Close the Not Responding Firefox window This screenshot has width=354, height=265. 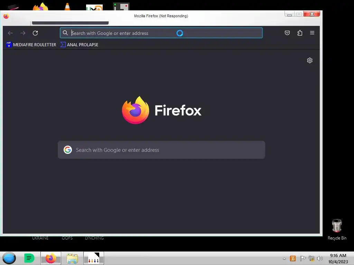[312, 14]
